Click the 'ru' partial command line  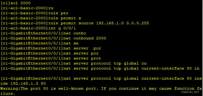27,8
